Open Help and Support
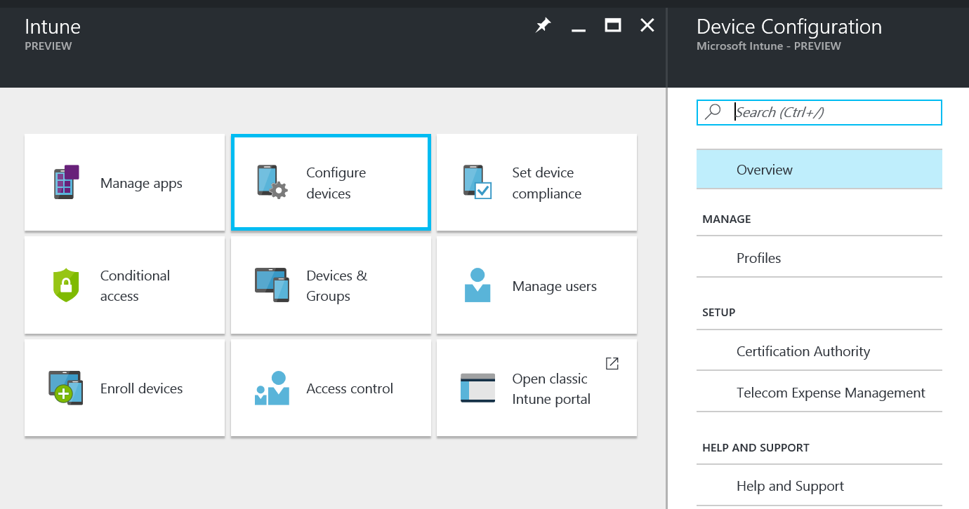969x509 pixels. tap(791, 485)
